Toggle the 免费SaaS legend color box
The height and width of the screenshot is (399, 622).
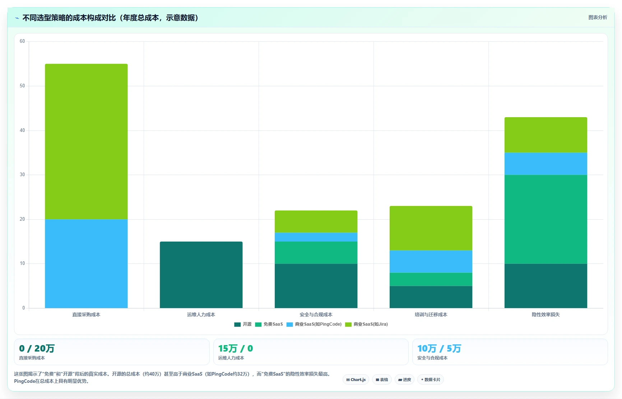point(258,324)
